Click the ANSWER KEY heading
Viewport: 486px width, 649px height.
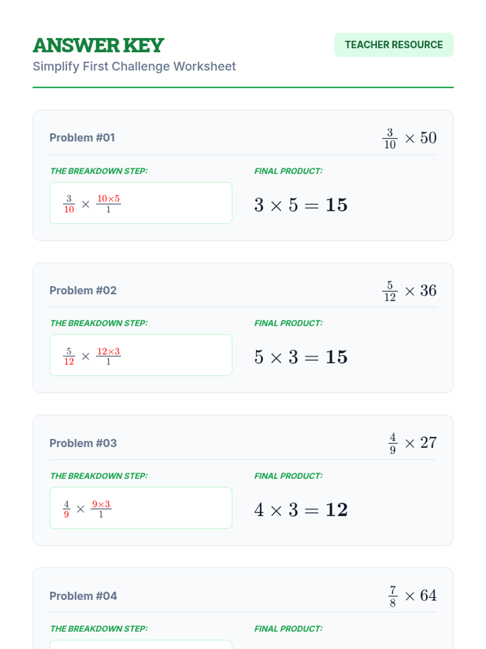coord(98,45)
